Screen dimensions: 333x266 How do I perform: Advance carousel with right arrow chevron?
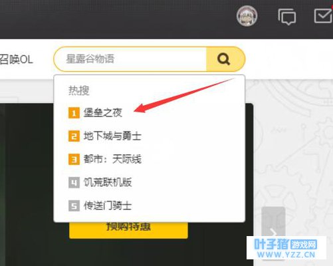pos(273,232)
